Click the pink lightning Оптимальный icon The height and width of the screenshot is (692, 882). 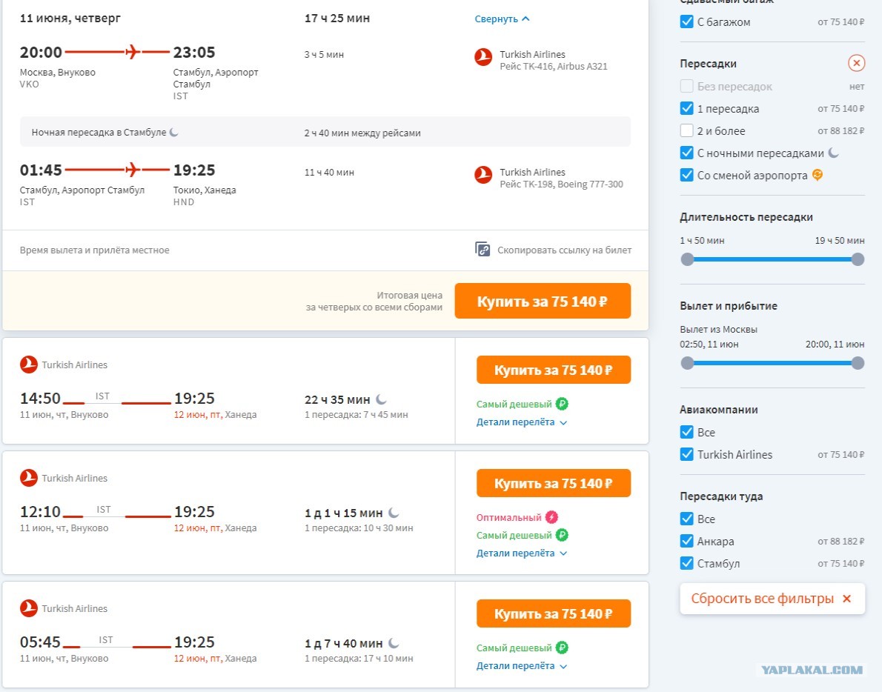[552, 517]
